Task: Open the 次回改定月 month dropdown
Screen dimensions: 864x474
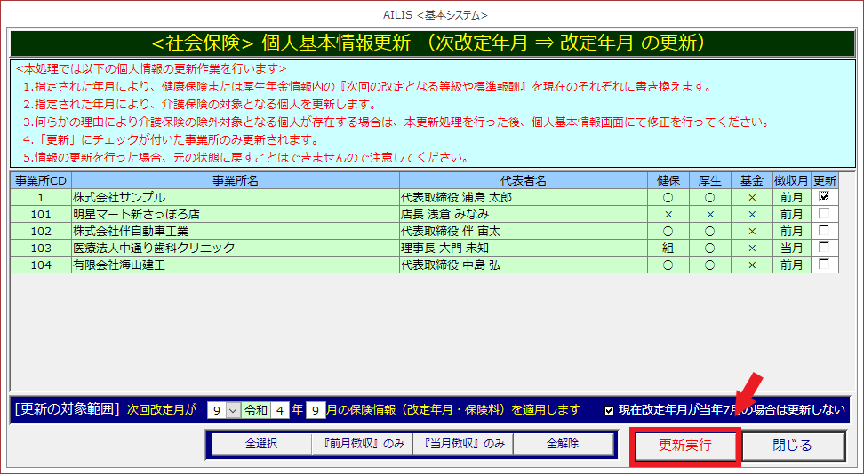Action: point(234,410)
